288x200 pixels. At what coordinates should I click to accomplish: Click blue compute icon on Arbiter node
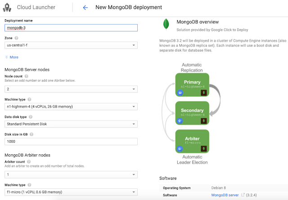coord(180,149)
